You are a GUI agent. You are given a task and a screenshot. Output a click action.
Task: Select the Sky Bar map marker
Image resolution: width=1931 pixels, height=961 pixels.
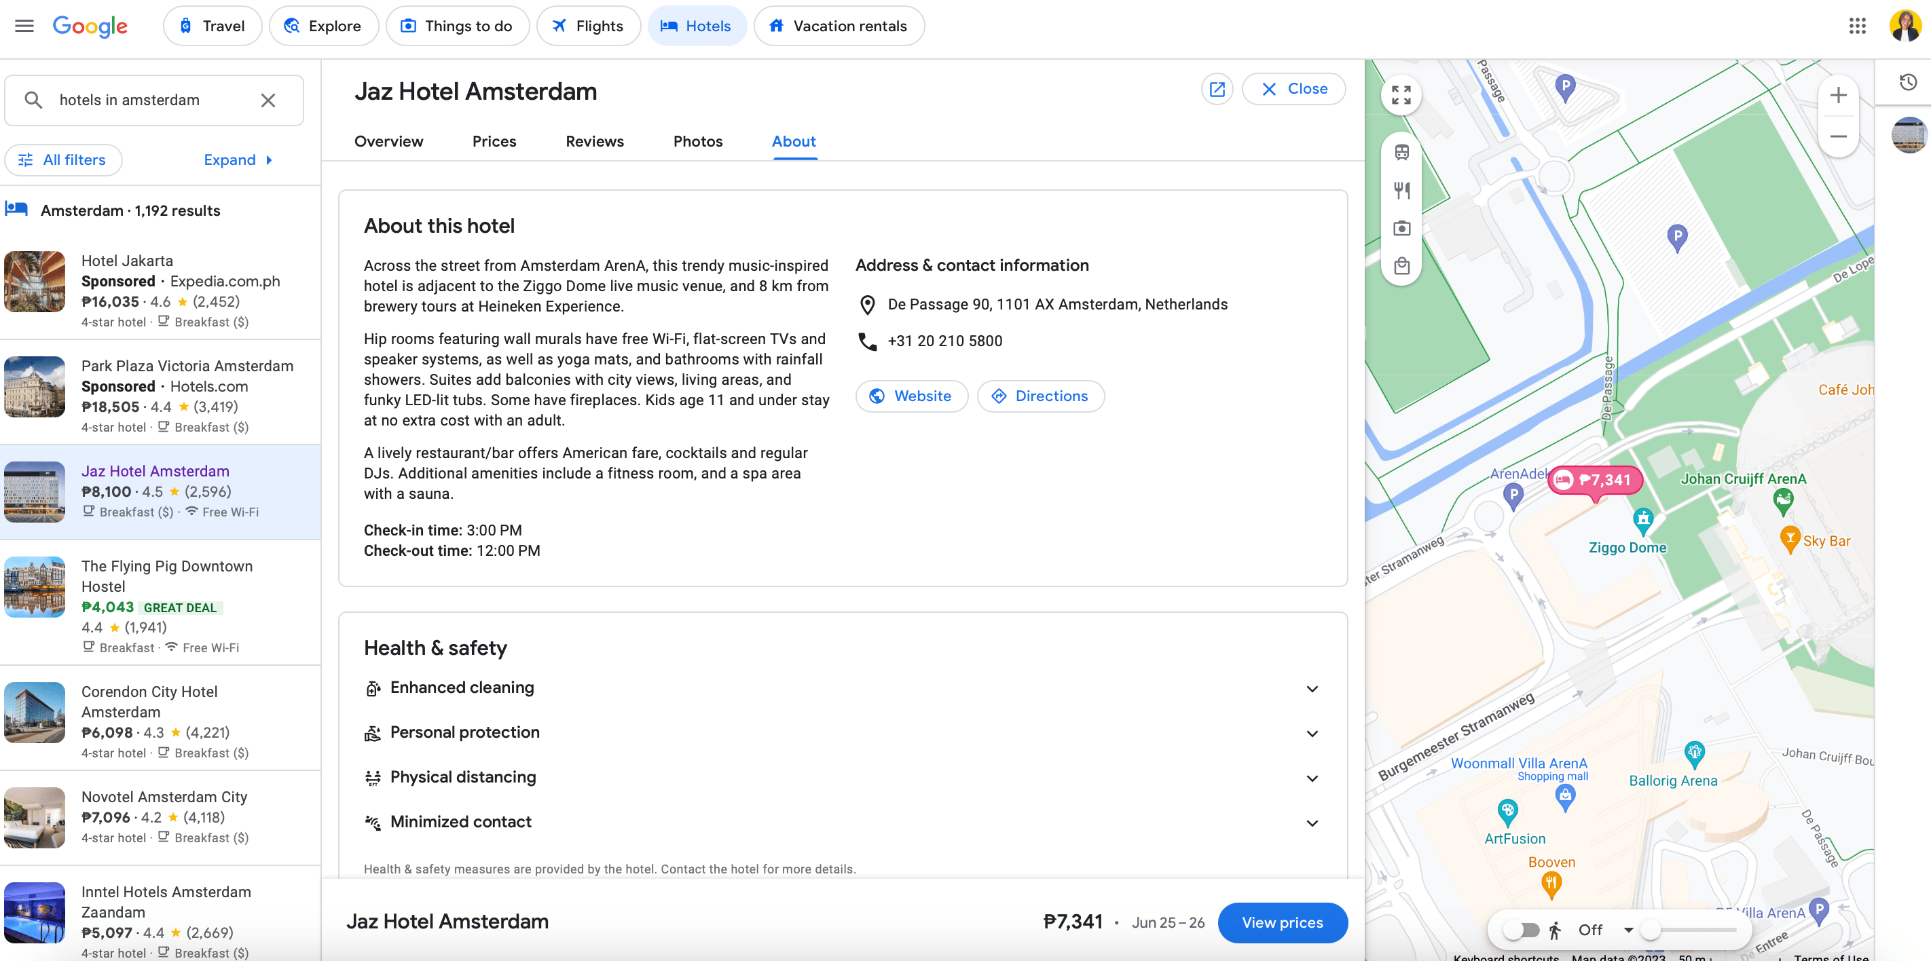tap(1789, 539)
